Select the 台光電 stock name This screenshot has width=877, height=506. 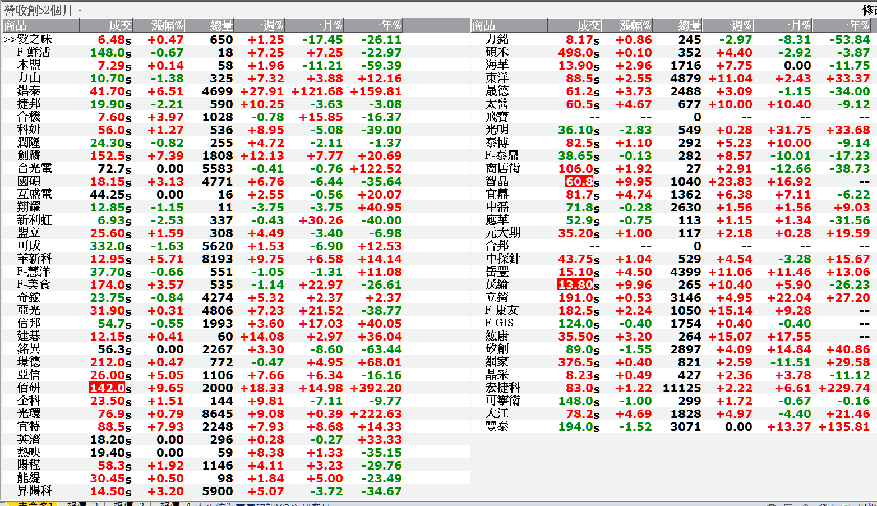point(34,168)
